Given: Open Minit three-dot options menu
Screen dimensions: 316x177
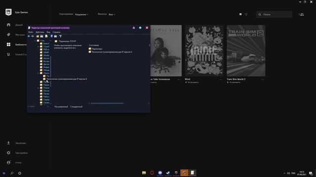Looking at the screenshot, I should click(221, 80).
